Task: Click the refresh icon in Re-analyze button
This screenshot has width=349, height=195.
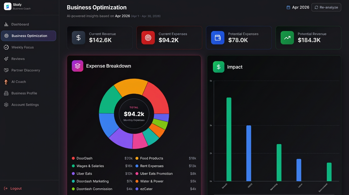Action: pyautogui.click(x=316, y=7)
